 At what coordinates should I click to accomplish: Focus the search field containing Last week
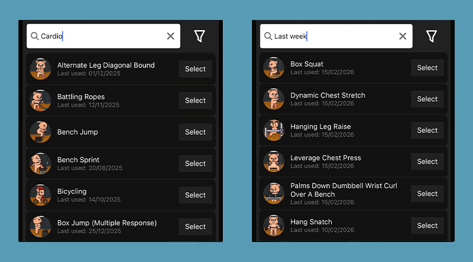tap(336, 36)
